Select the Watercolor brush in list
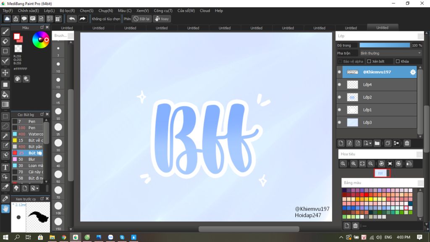 (x=27, y=134)
